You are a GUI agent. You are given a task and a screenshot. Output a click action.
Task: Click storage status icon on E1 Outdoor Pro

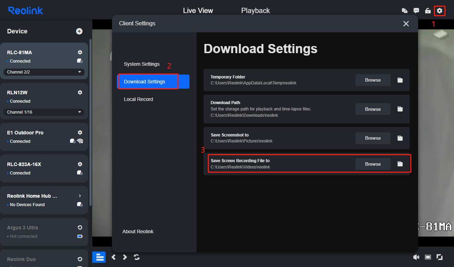[x=73, y=141]
